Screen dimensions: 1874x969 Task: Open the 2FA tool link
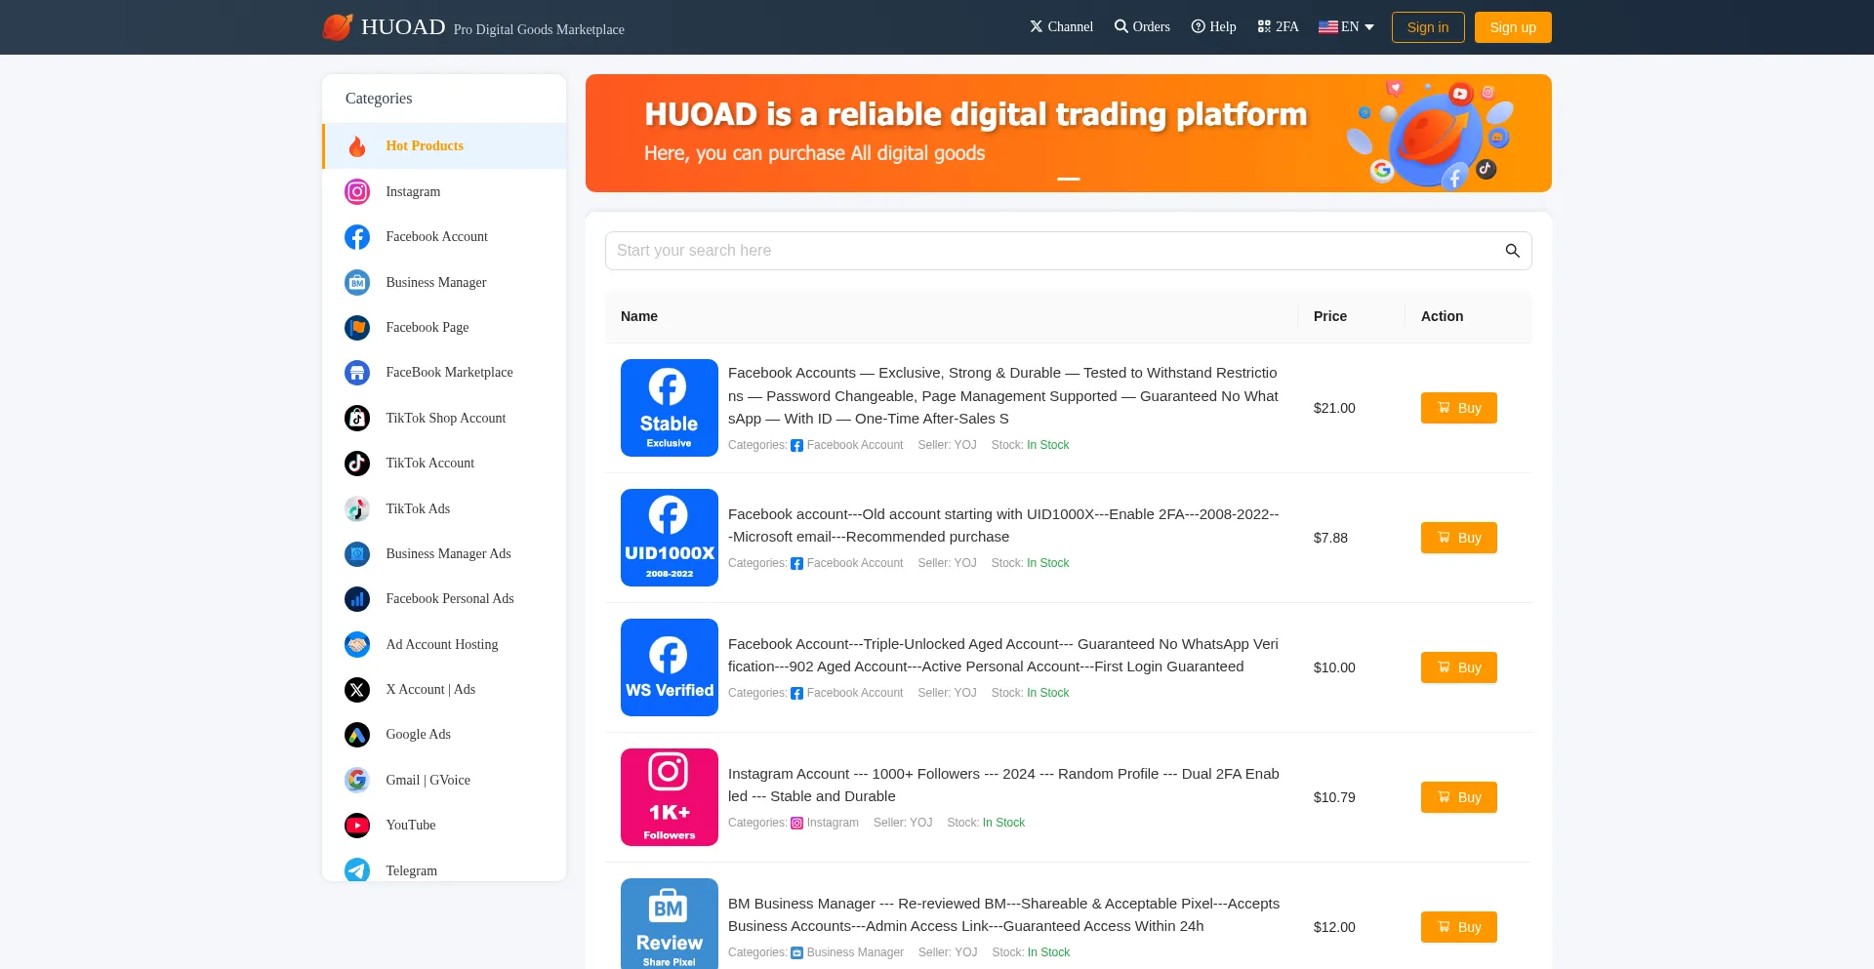(1278, 27)
